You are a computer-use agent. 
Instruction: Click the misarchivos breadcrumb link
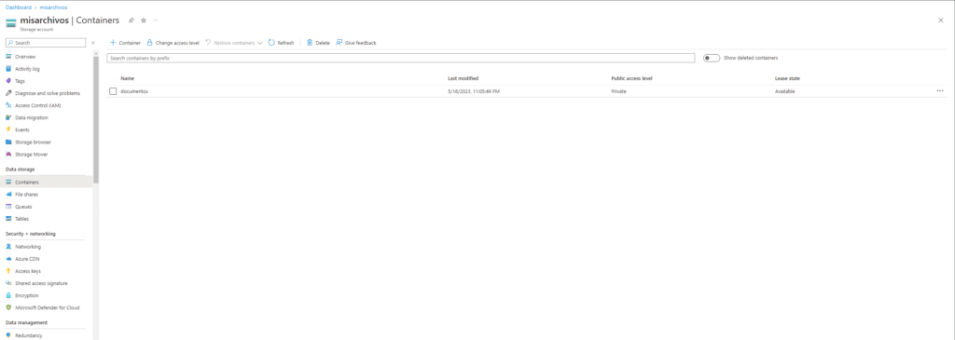click(53, 7)
